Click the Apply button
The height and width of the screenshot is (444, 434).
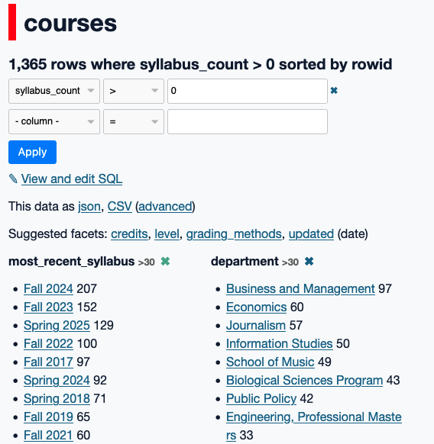pyautogui.click(x=32, y=152)
